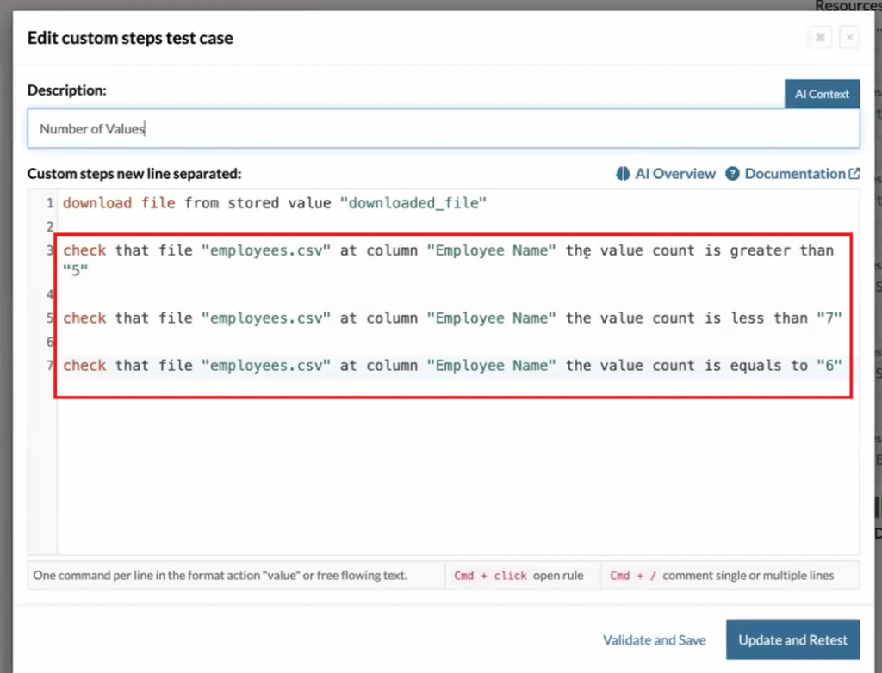882x673 pixels.
Task: Click the Description input field
Action: point(443,129)
